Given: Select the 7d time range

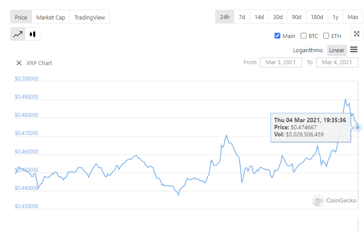Looking at the screenshot, I should [x=242, y=17].
